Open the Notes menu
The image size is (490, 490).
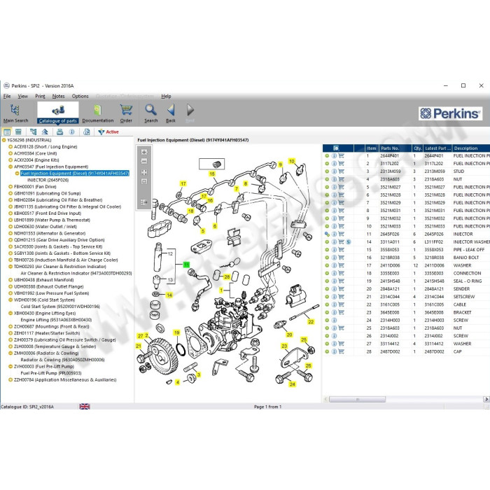[x=58, y=97]
